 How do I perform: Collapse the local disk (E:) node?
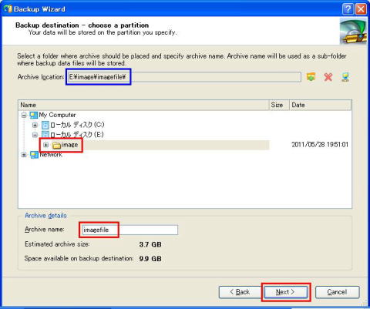(35, 135)
